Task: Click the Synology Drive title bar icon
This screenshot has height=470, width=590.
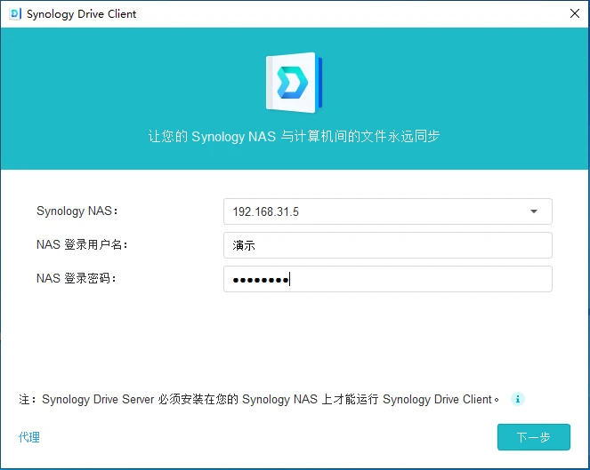Action: [14, 14]
